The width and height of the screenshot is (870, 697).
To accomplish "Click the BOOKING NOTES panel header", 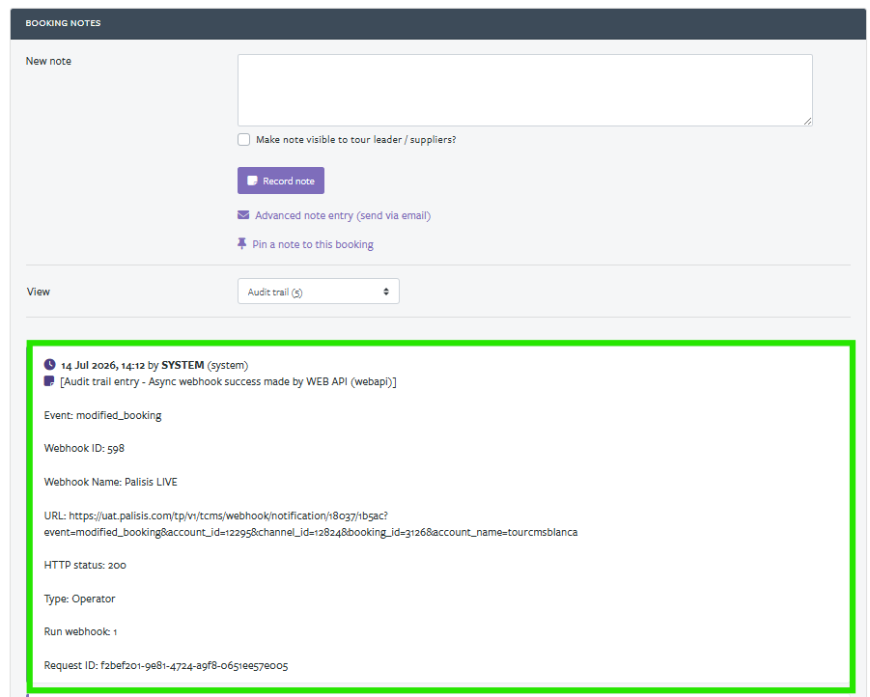I will (438, 23).
